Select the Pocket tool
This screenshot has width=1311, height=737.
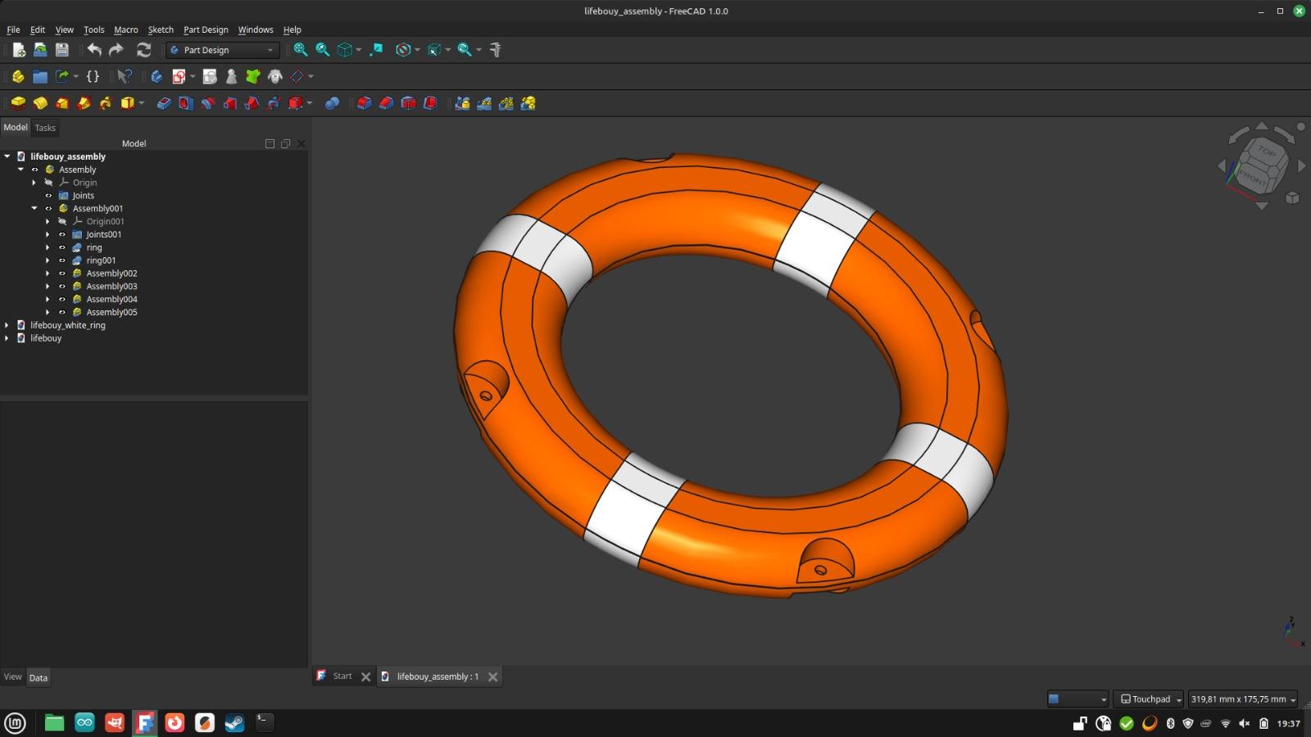164,103
